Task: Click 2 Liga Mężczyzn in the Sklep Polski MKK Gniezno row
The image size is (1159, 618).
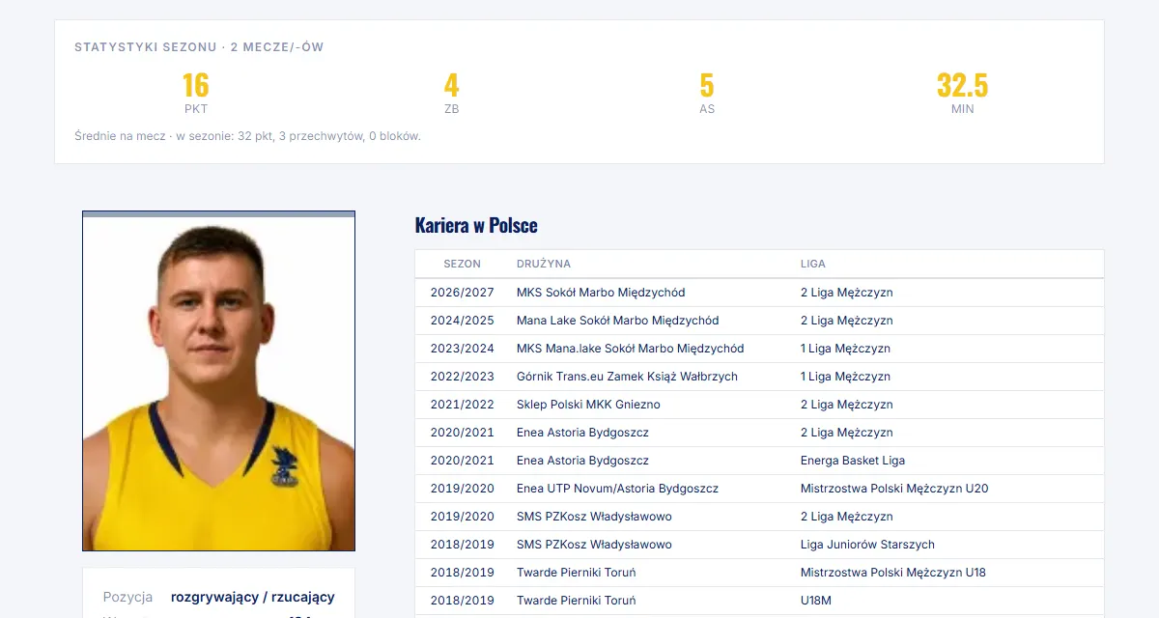Action: (847, 405)
